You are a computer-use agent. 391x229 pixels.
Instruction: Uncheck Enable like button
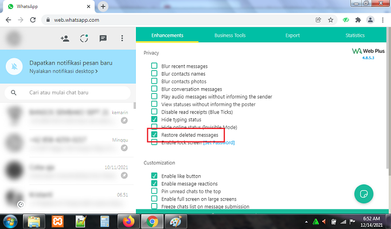click(x=154, y=176)
